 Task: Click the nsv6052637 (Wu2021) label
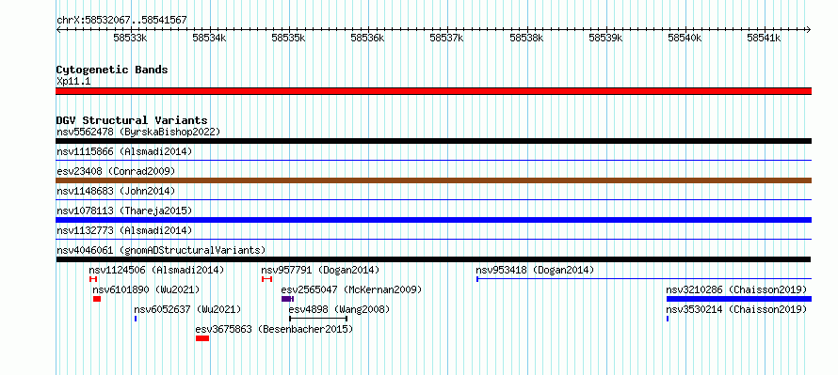pos(187,309)
